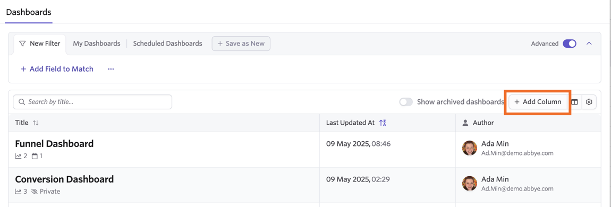Click Ada Min name in Conversion row
Screen dimensions: 611x207
click(495, 179)
